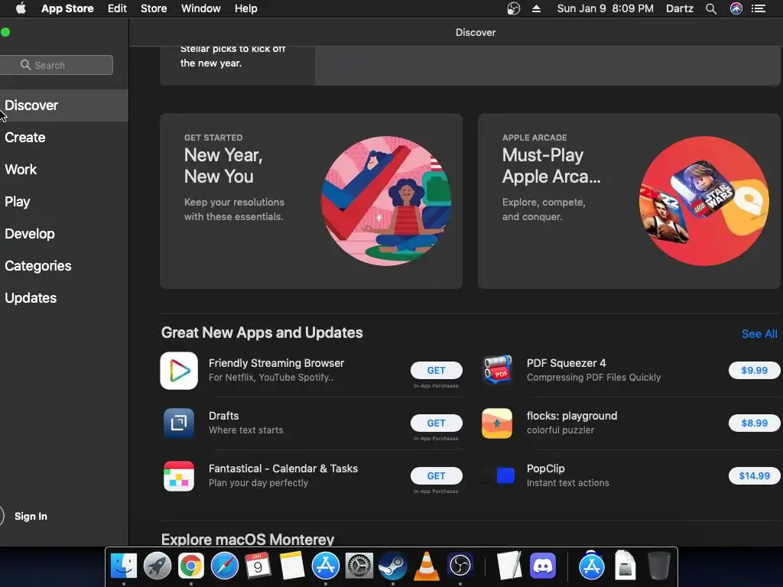Get Friendly Streaming Browser
The height and width of the screenshot is (587, 783).
coord(436,371)
